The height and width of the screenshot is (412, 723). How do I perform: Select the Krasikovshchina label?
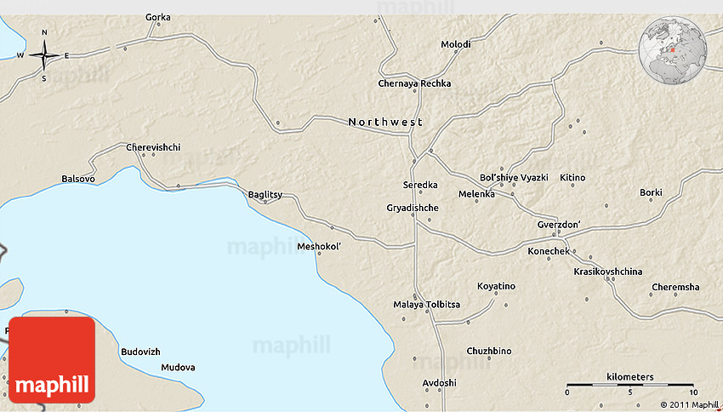click(x=608, y=271)
